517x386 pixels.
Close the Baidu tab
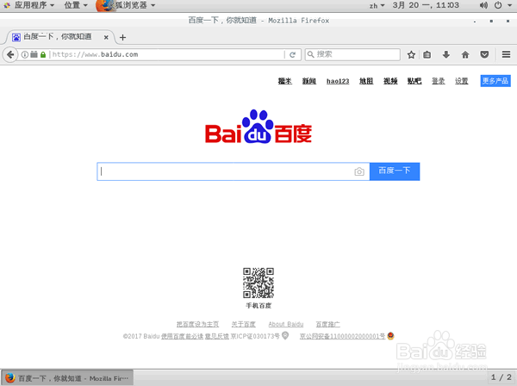[x=106, y=37]
